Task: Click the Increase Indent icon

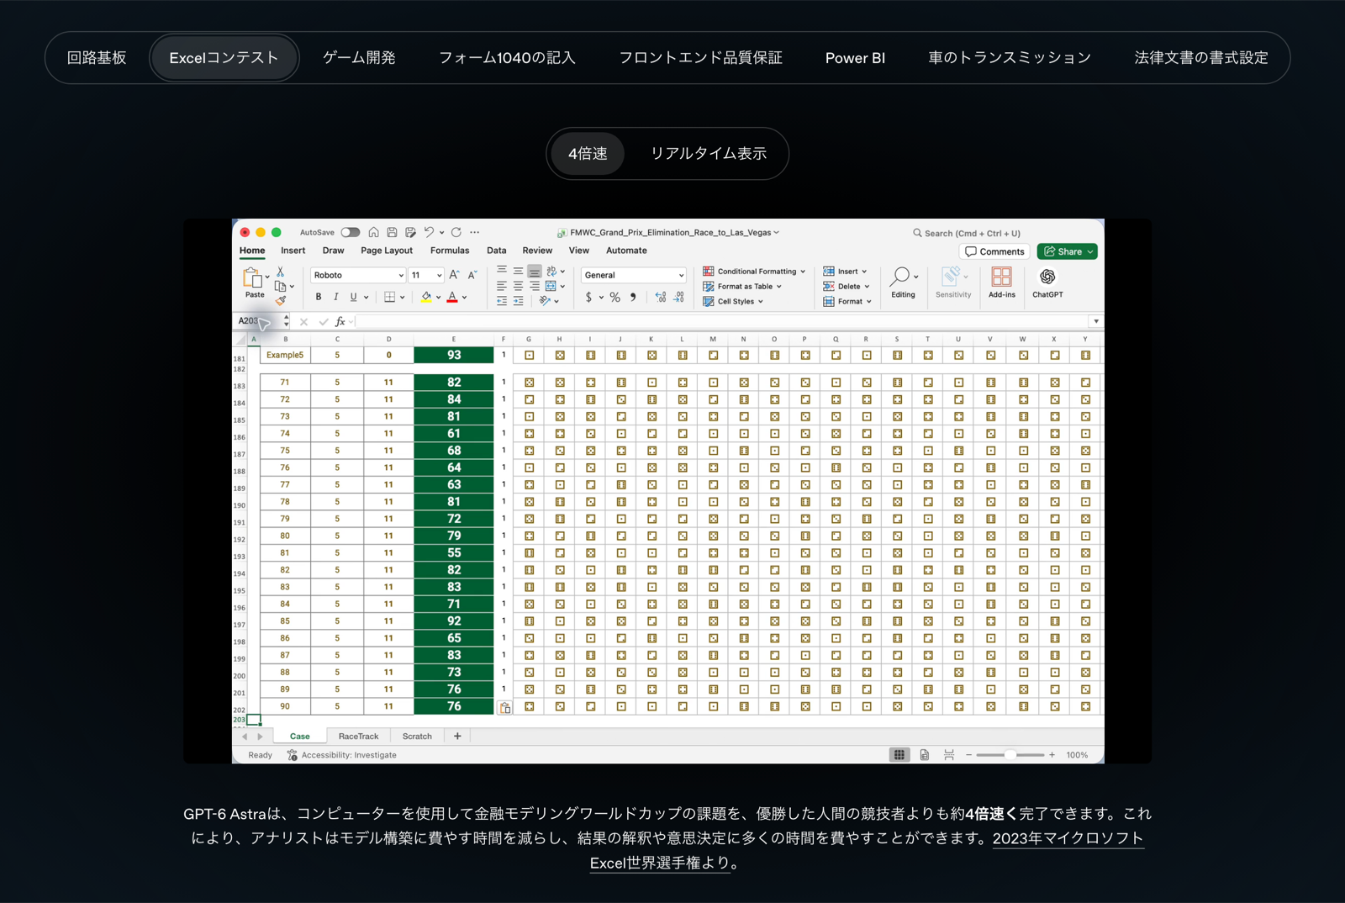Action: coord(518,301)
